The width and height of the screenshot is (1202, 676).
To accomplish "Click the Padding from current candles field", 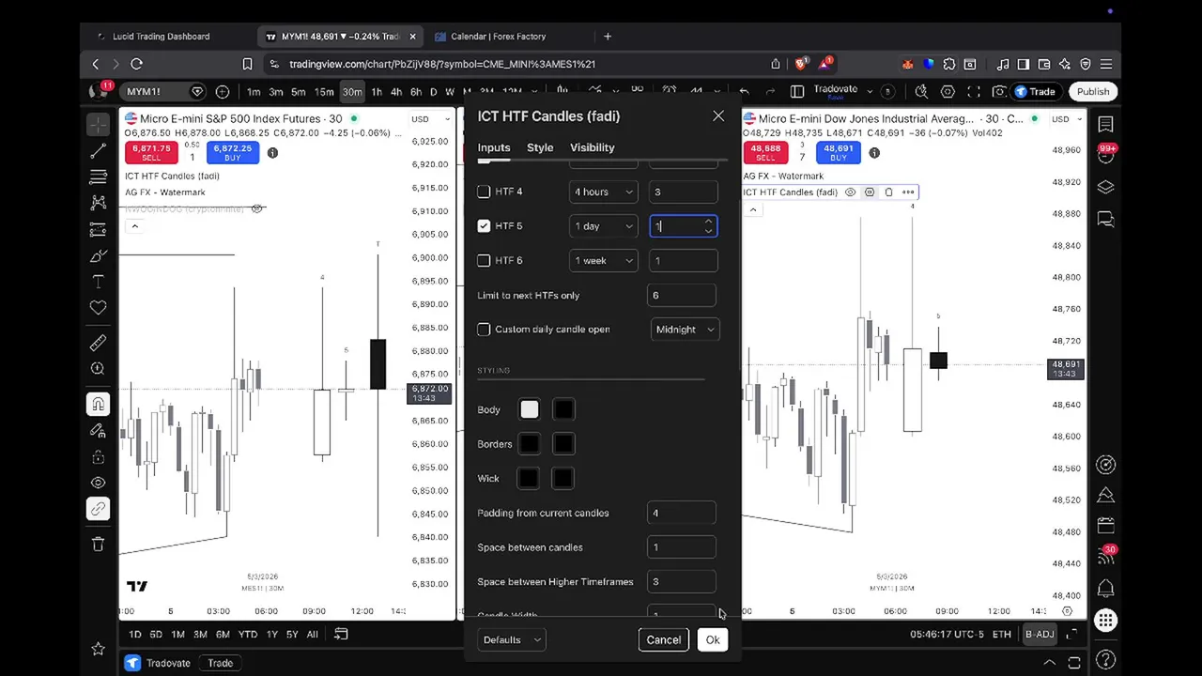I will [682, 513].
